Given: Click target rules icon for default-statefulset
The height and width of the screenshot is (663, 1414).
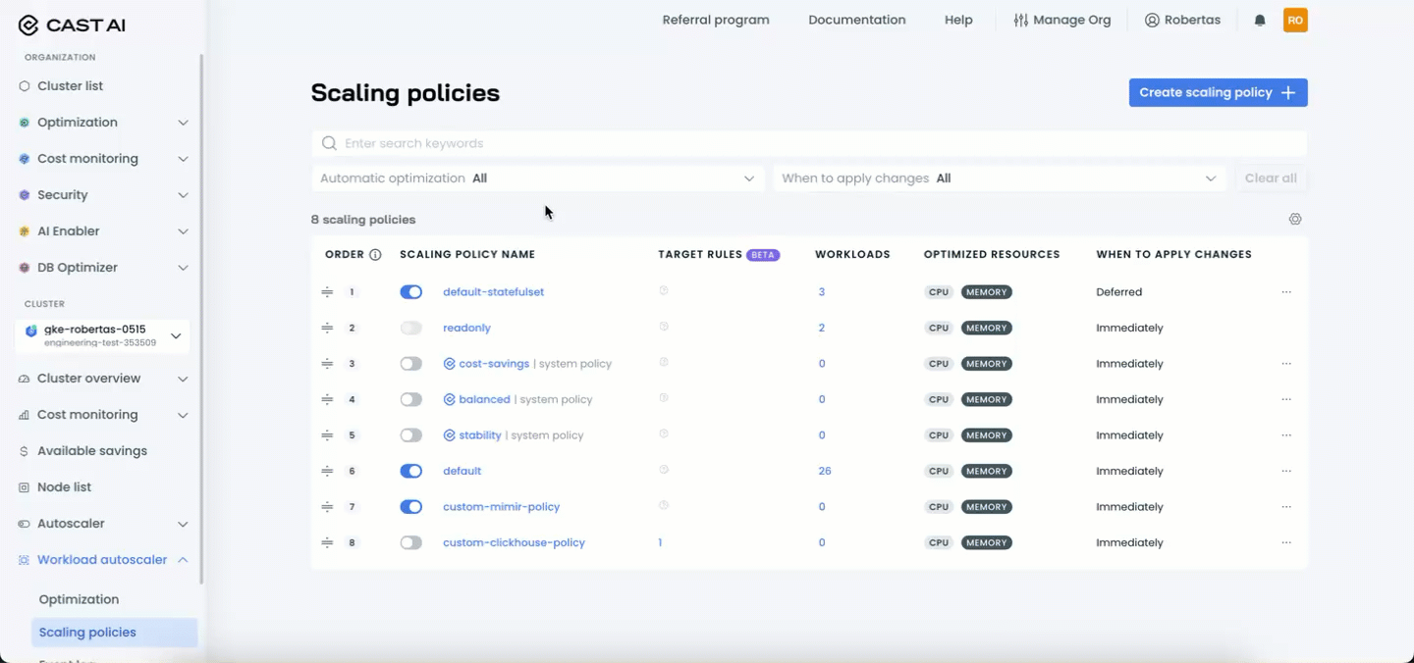Looking at the screenshot, I should pos(664,291).
